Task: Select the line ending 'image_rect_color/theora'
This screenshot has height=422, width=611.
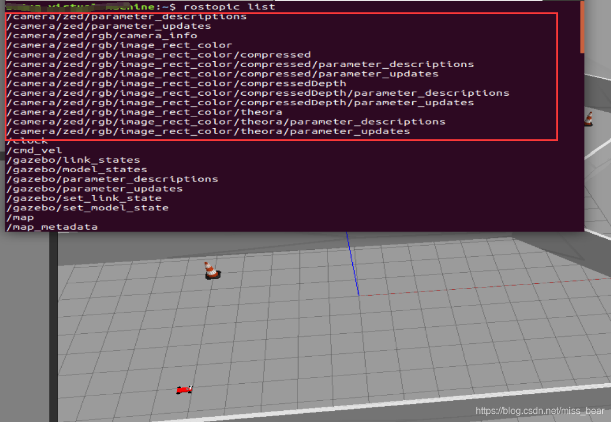Action: (x=144, y=112)
